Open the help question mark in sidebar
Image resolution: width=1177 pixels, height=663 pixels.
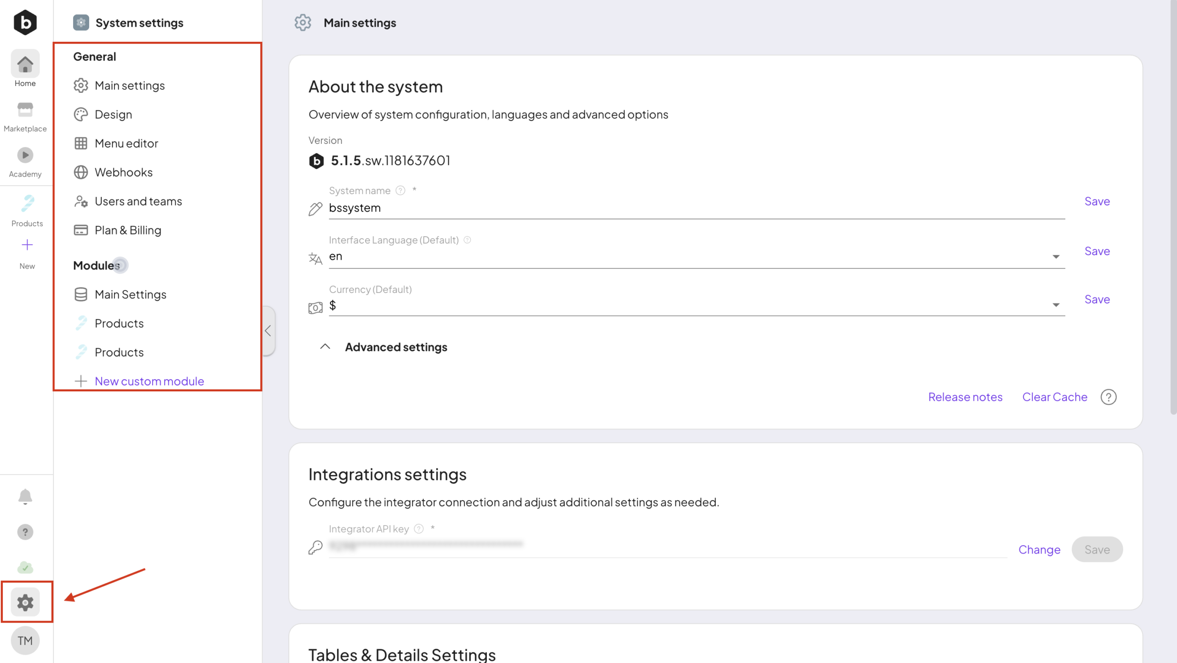tap(25, 532)
